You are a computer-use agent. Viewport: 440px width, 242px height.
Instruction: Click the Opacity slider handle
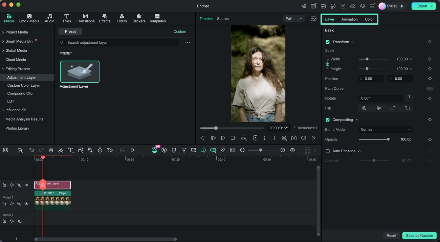click(x=388, y=139)
